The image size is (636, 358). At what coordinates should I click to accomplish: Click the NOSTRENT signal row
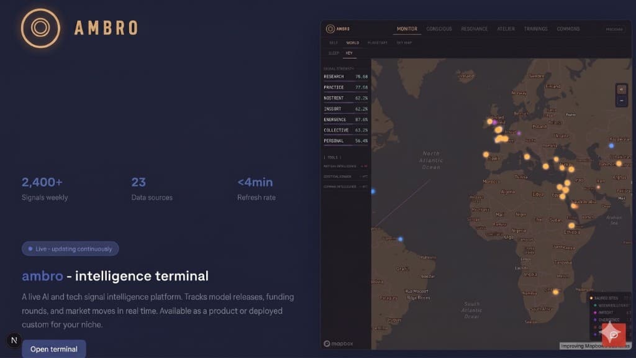345,98
